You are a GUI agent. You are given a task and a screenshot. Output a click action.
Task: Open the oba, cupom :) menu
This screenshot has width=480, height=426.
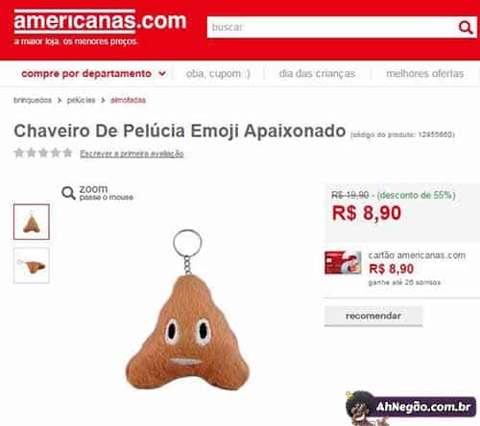click(218, 74)
